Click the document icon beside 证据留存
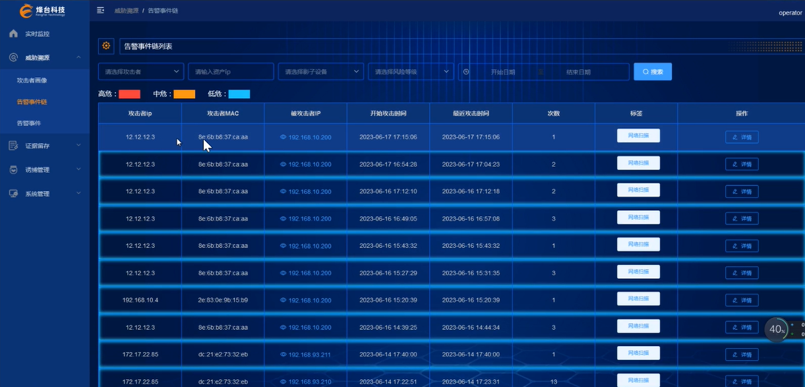This screenshot has height=387, width=805. tap(13, 146)
